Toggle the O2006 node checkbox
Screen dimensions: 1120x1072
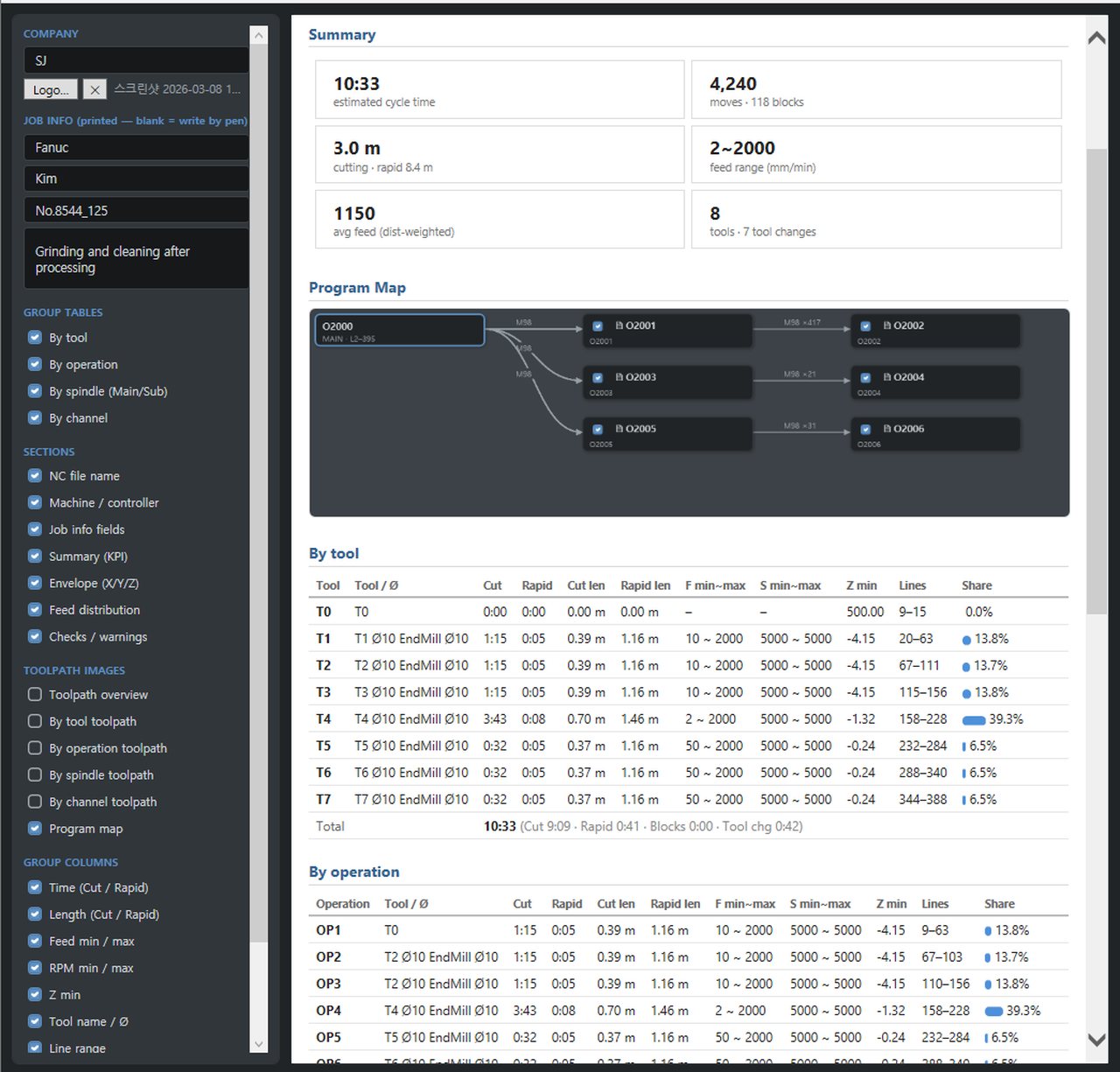click(865, 429)
